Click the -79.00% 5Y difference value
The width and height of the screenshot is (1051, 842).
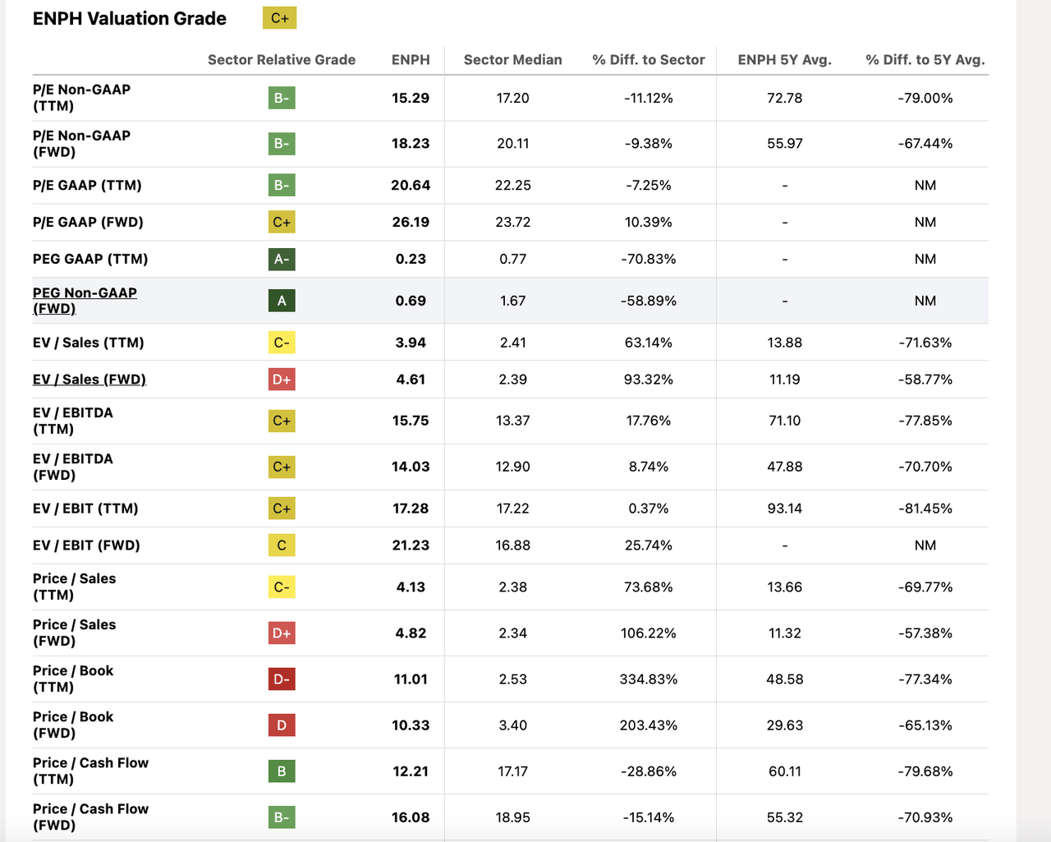point(925,99)
